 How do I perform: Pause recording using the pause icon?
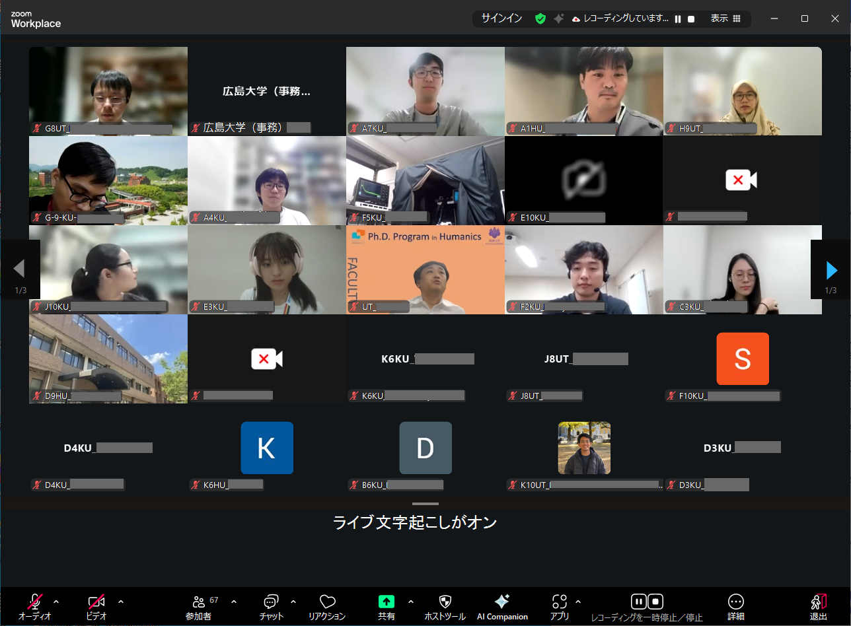638,602
